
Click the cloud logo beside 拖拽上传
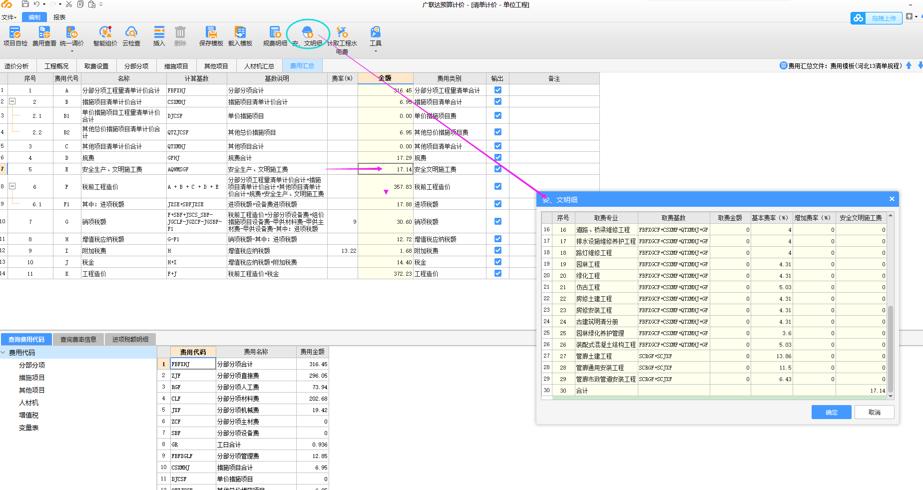[859, 18]
